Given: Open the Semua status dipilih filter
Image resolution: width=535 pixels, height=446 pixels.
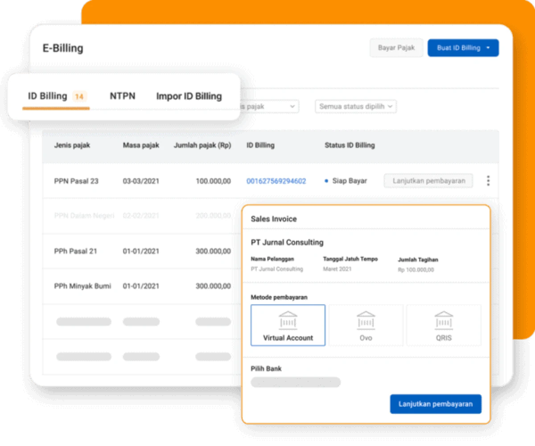Looking at the screenshot, I should point(355,107).
